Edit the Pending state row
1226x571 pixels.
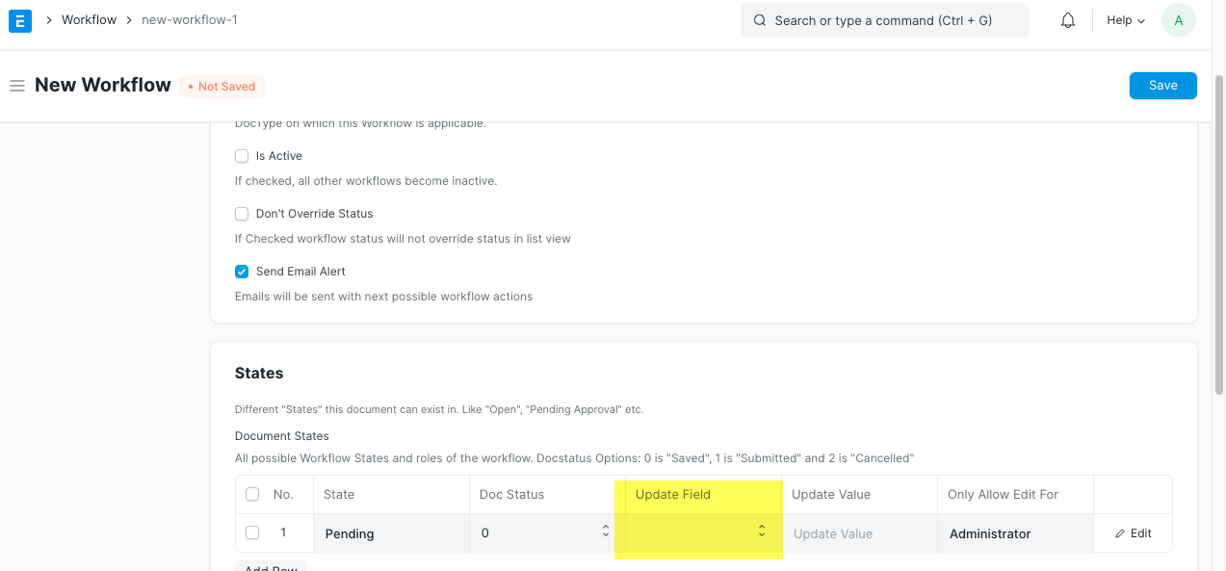1133,532
